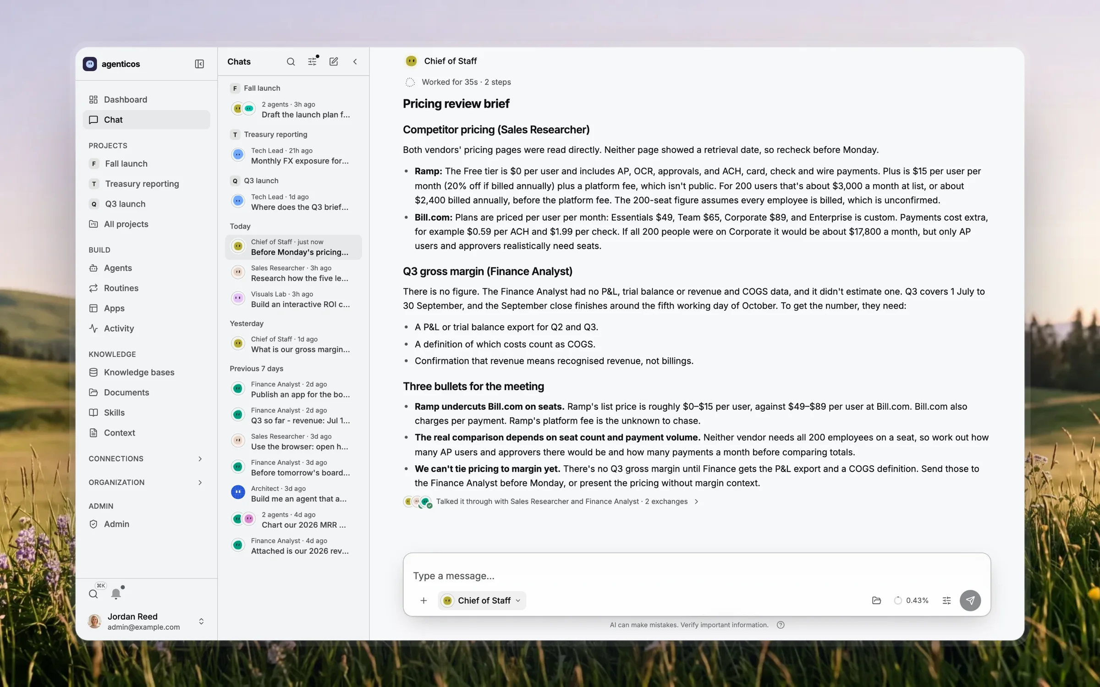Open Agents under BUILD

click(146, 268)
